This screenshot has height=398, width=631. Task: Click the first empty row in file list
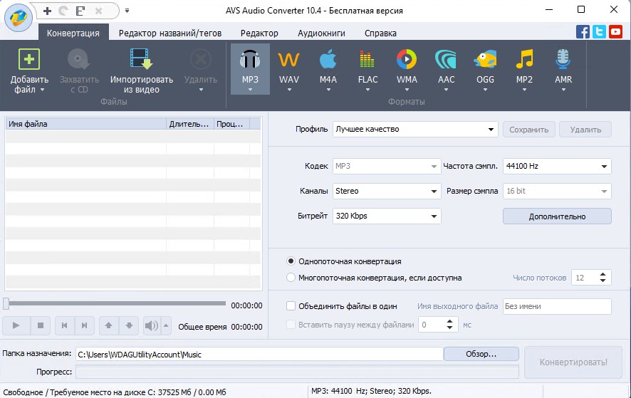coord(132,136)
